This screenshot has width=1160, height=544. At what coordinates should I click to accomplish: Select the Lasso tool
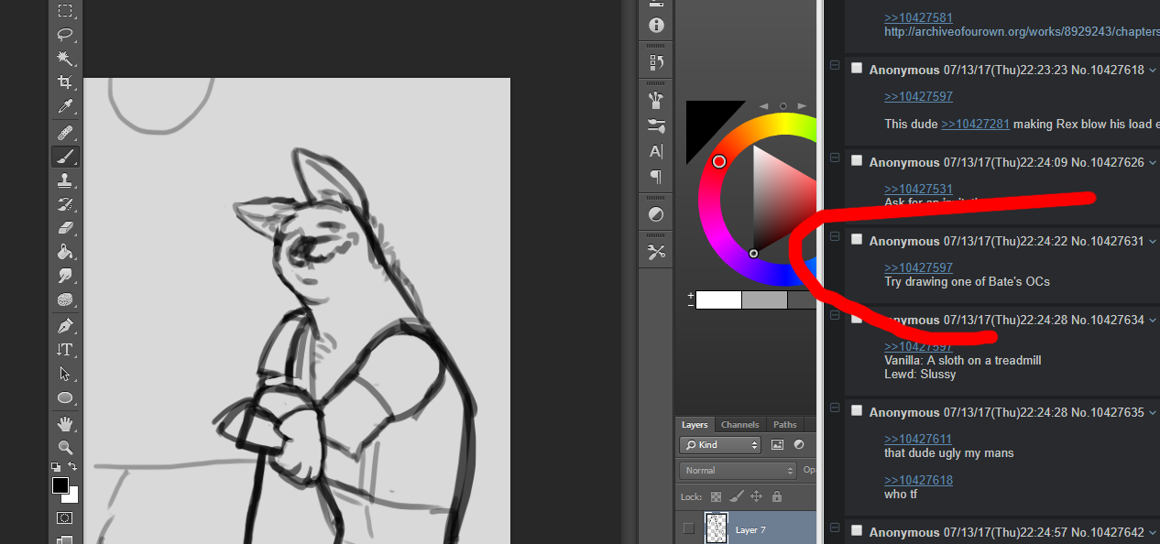[x=65, y=35]
